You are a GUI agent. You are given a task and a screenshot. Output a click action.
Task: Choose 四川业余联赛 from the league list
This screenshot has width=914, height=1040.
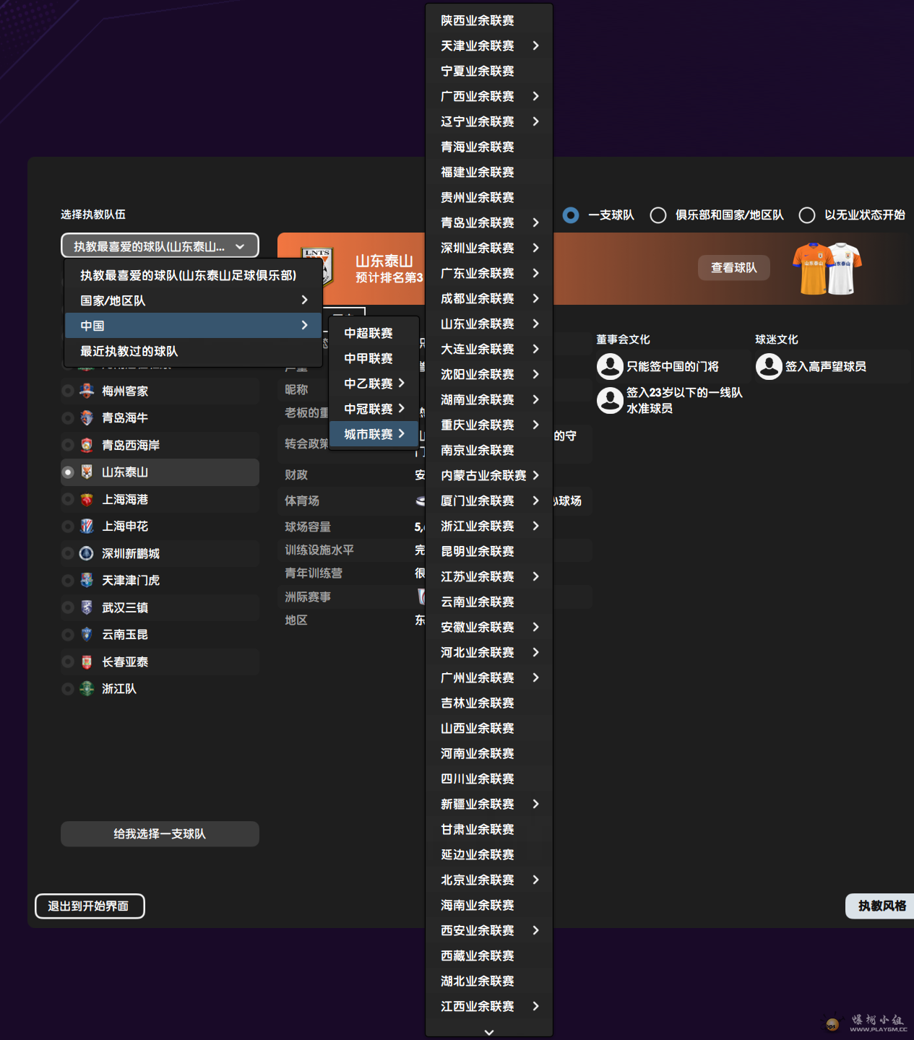pos(489,779)
